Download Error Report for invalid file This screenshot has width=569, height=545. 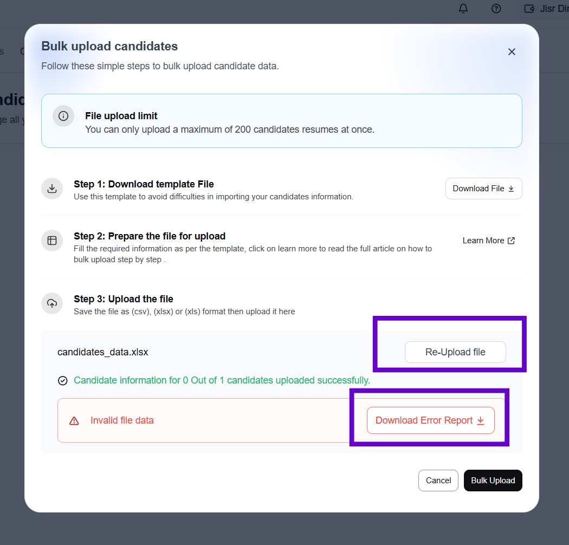(x=430, y=420)
